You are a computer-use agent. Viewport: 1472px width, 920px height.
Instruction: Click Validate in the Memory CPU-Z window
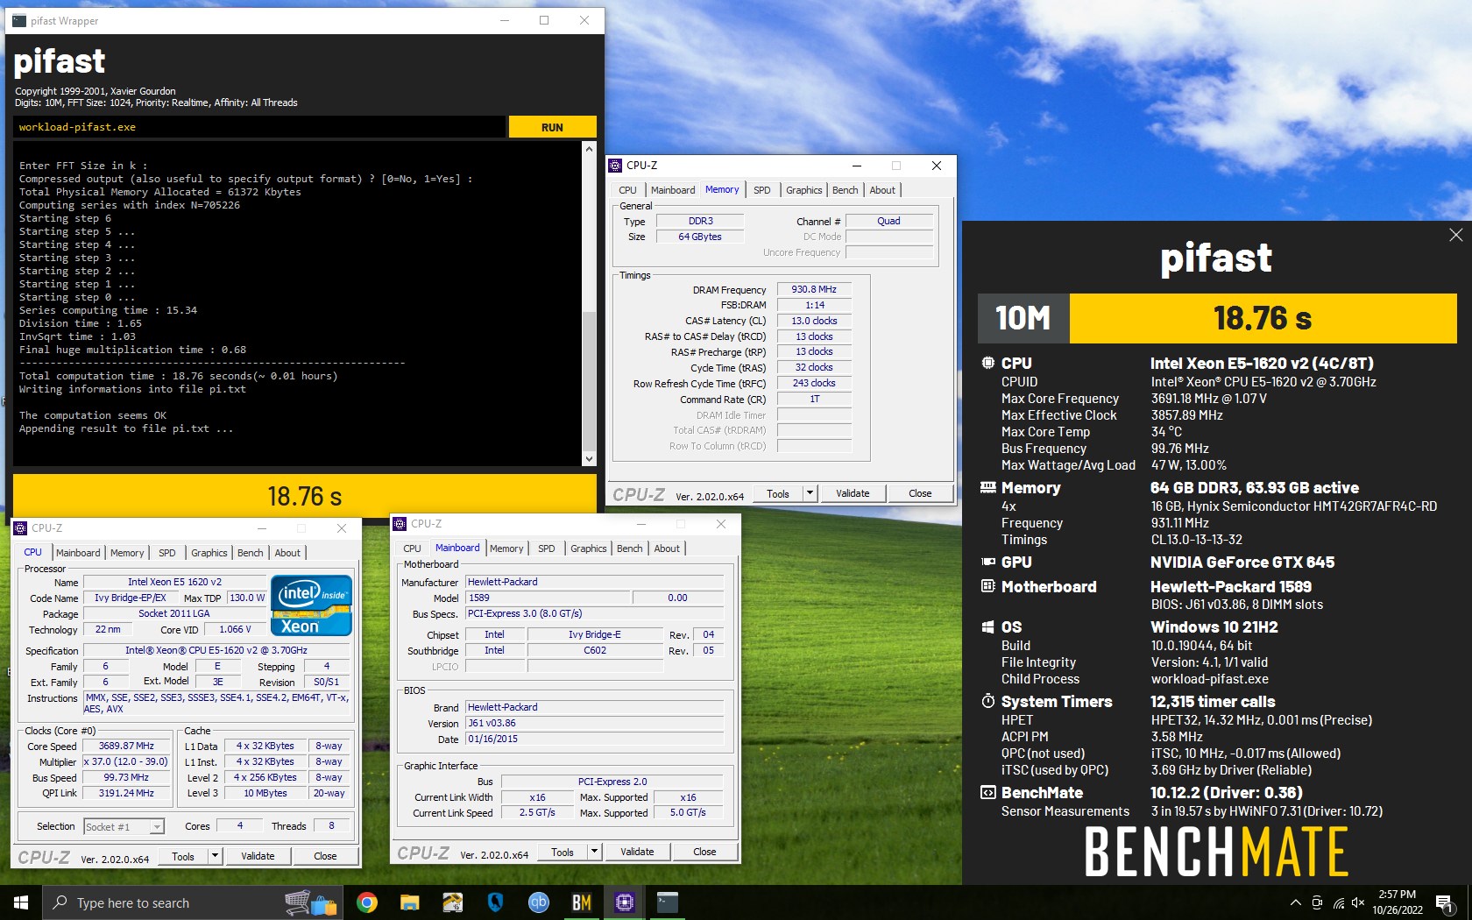[853, 493]
